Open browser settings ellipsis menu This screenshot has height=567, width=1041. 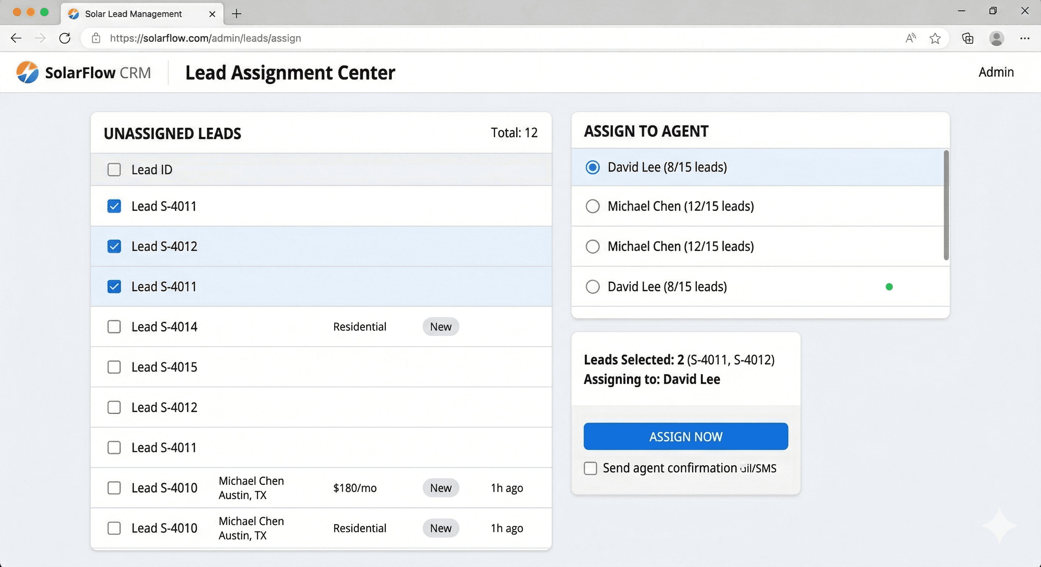pos(1024,38)
